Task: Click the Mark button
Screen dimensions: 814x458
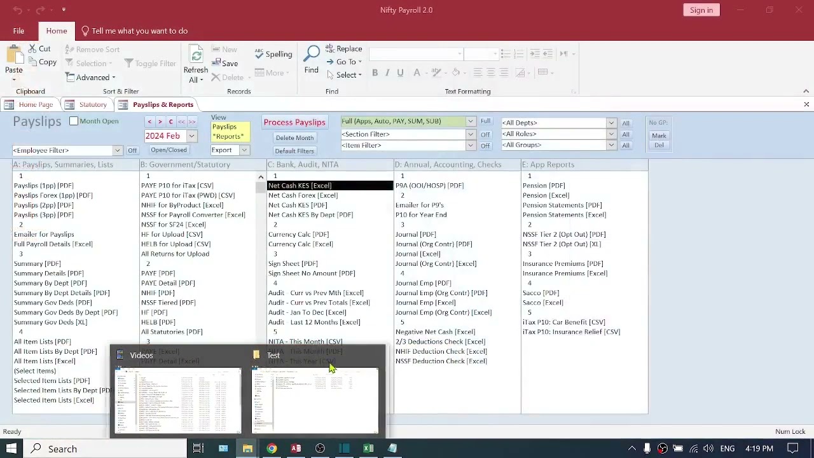Action: click(x=659, y=135)
